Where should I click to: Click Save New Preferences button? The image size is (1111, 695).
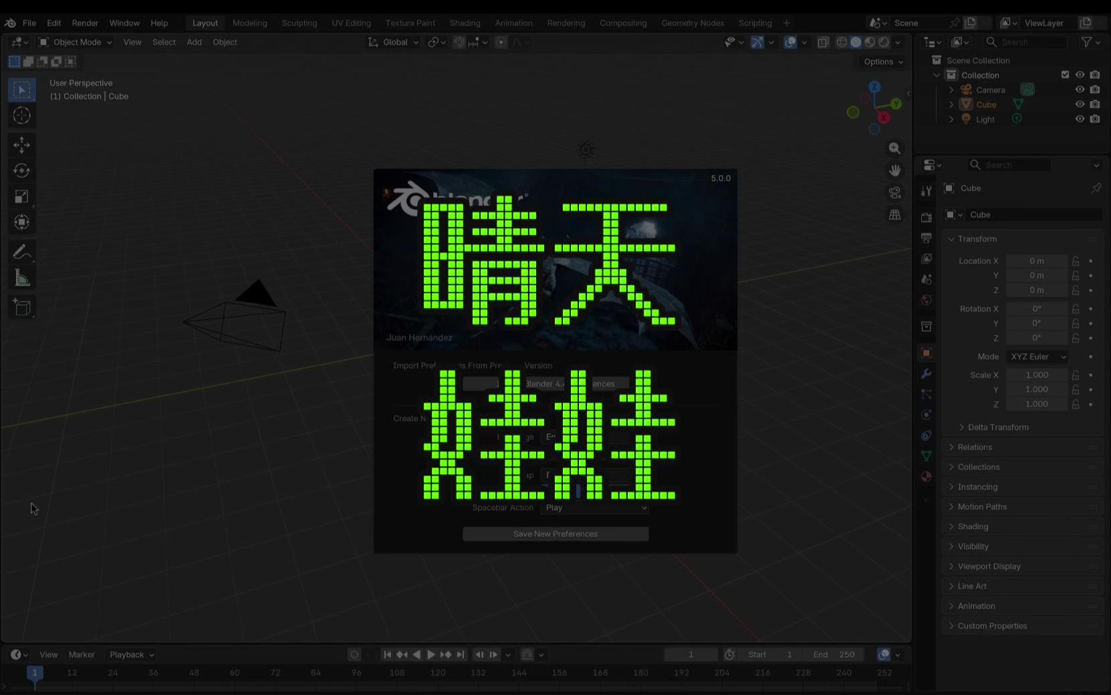point(555,534)
